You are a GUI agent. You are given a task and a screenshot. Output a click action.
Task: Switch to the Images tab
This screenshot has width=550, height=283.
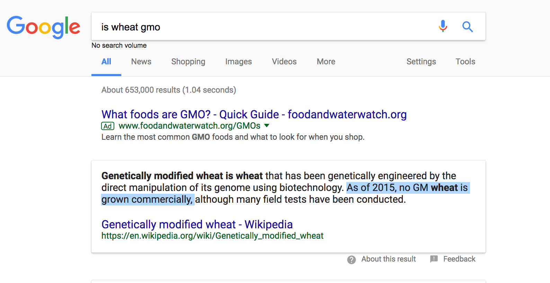[x=238, y=62]
